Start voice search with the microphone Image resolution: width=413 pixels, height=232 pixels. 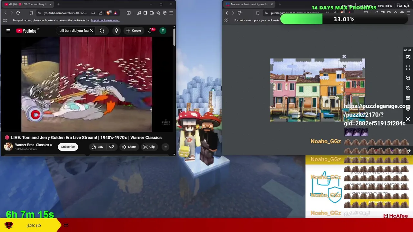[116, 31]
